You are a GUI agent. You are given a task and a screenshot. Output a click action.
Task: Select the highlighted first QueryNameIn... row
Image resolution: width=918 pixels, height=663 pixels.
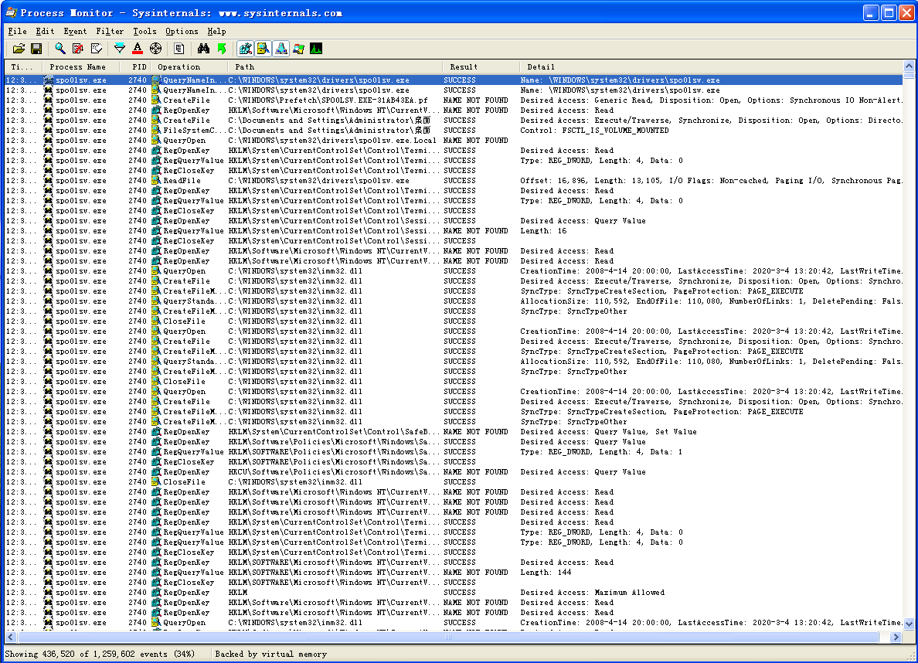[x=453, y=80]
